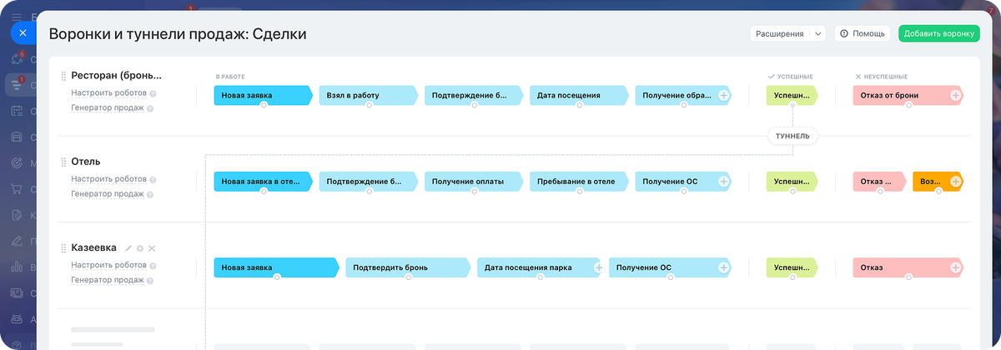1001x350 pixels.
Task: Select Отказ ... stage in Отель row
Action: 879,181
